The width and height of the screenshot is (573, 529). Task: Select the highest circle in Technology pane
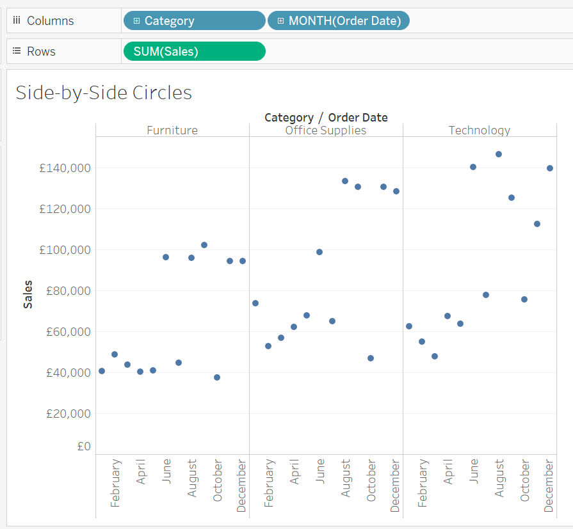point(498,154)
